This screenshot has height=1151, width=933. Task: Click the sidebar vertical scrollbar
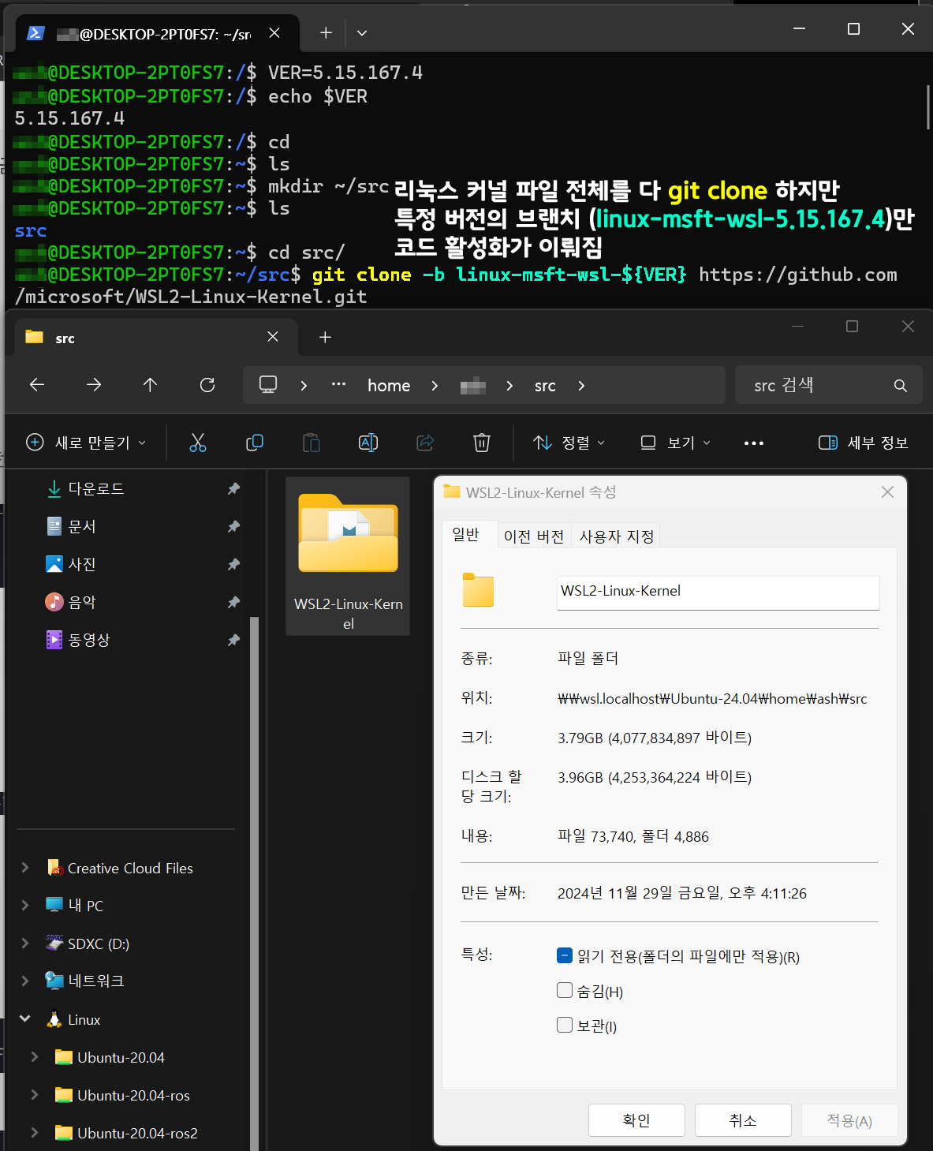pyautogui.click(x=255, y=884)
